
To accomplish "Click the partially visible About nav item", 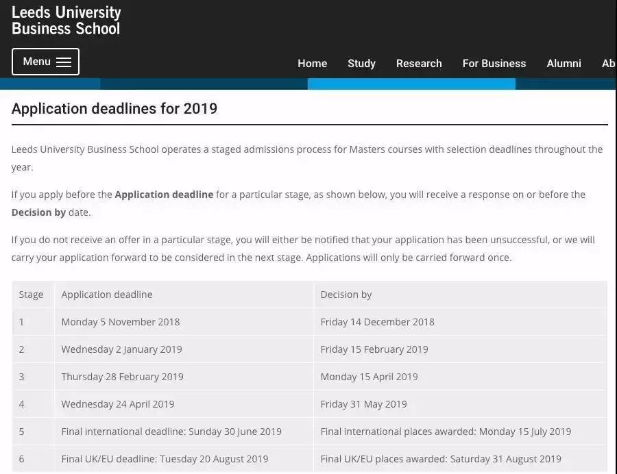I will tap(608, 63).
